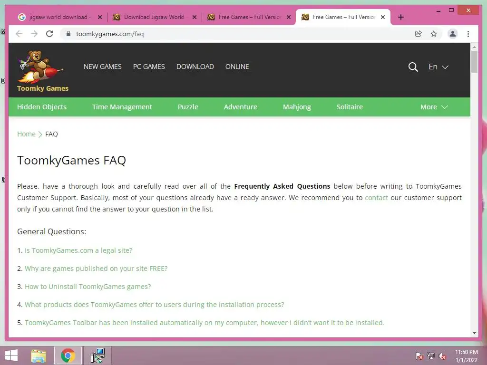Viewport: 487px width, 365px height.
Task: Open Windows Start button
Action: tap(11, 355)
